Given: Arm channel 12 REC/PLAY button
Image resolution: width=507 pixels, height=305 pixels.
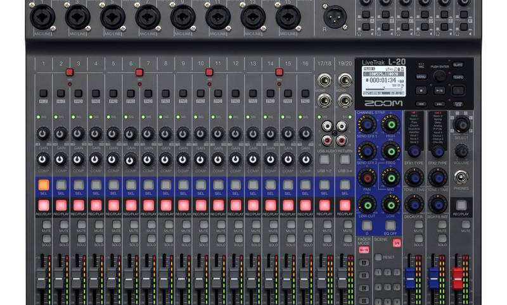Looking at the screenshot, I should [236, 205].
